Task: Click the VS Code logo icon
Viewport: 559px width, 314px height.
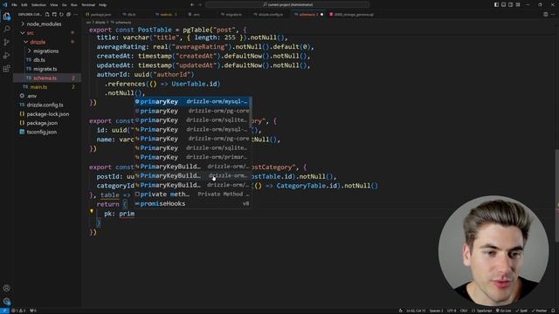Action: [x=4, y=4]
